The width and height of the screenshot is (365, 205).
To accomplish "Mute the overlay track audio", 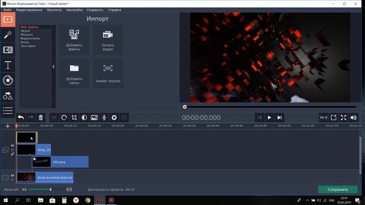I will (x=13, y=150).
